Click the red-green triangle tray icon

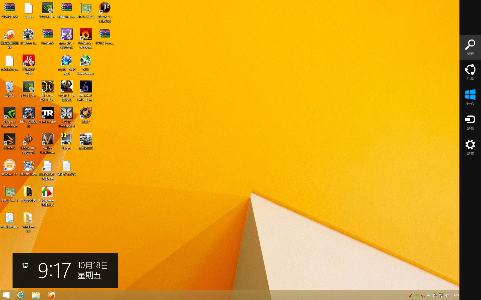411,295
